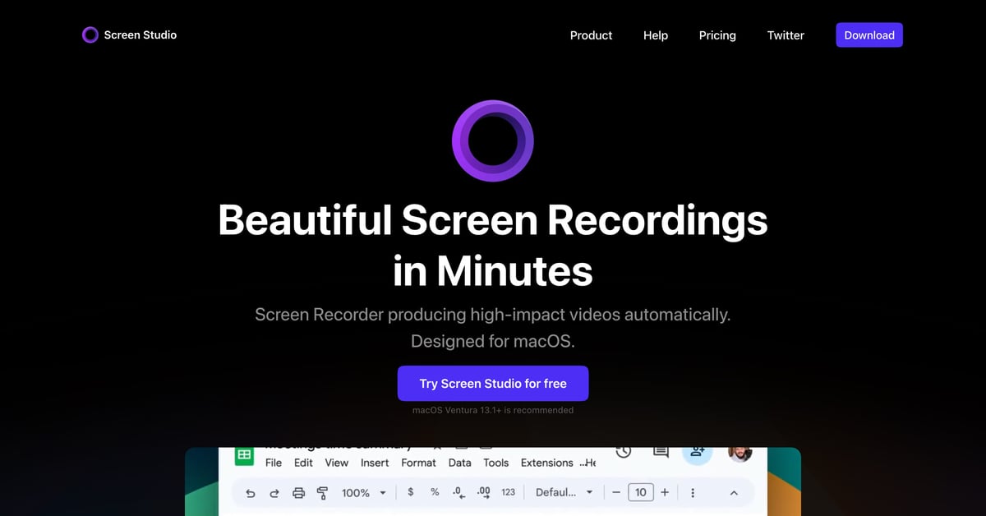Select the paint format roller icon
Image resolution: width=986 pixels, height=516 pixels.
322,493
